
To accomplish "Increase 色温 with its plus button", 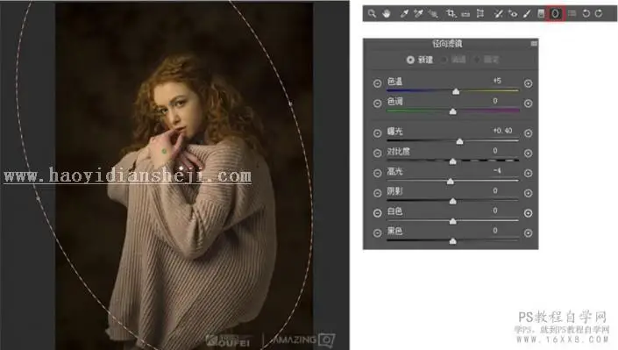I will tap(528, 83).
